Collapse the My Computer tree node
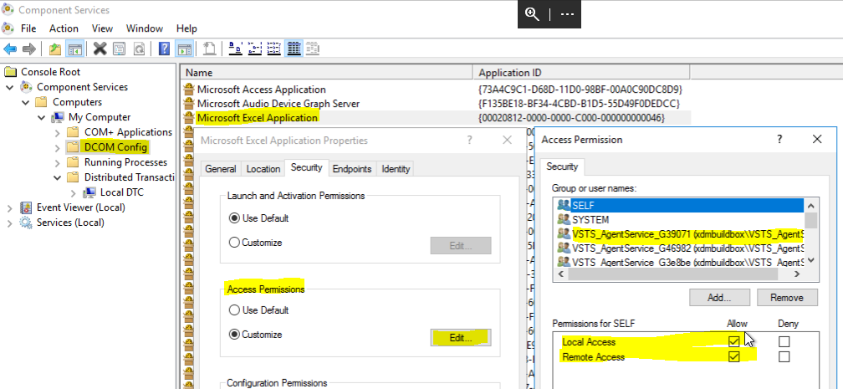Screen dimensions: 843x389 [x=42, y=117]
